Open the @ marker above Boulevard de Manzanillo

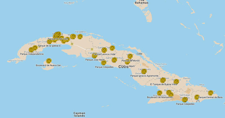[x=159, y=93]
